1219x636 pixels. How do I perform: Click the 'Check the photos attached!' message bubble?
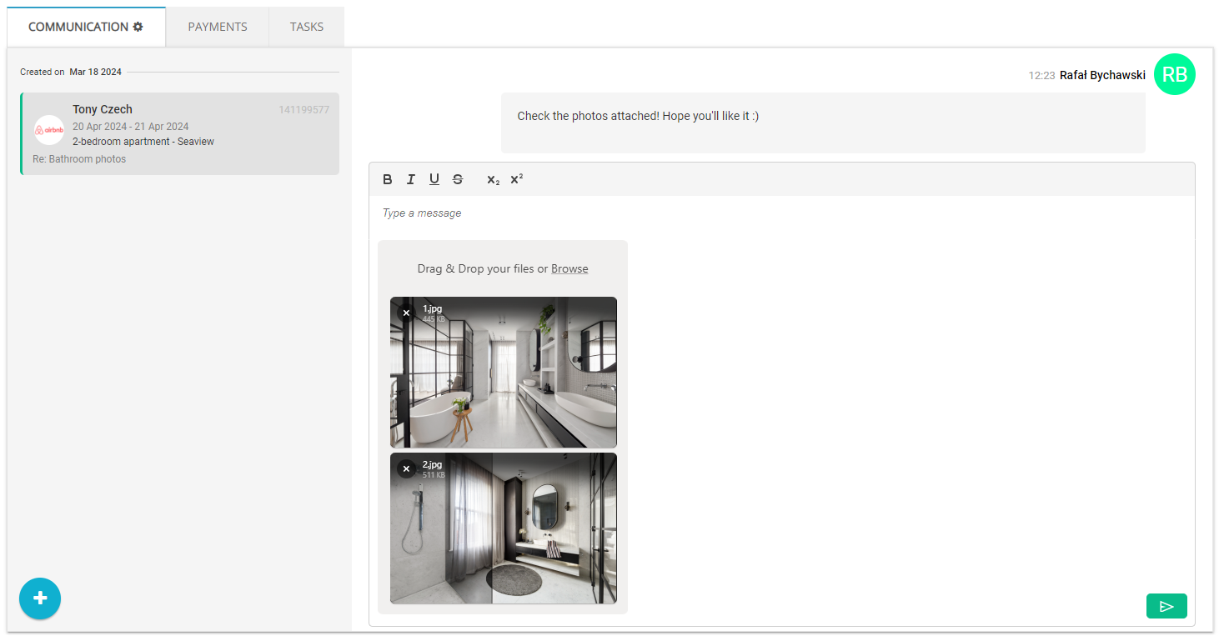[x=823, y=123]
